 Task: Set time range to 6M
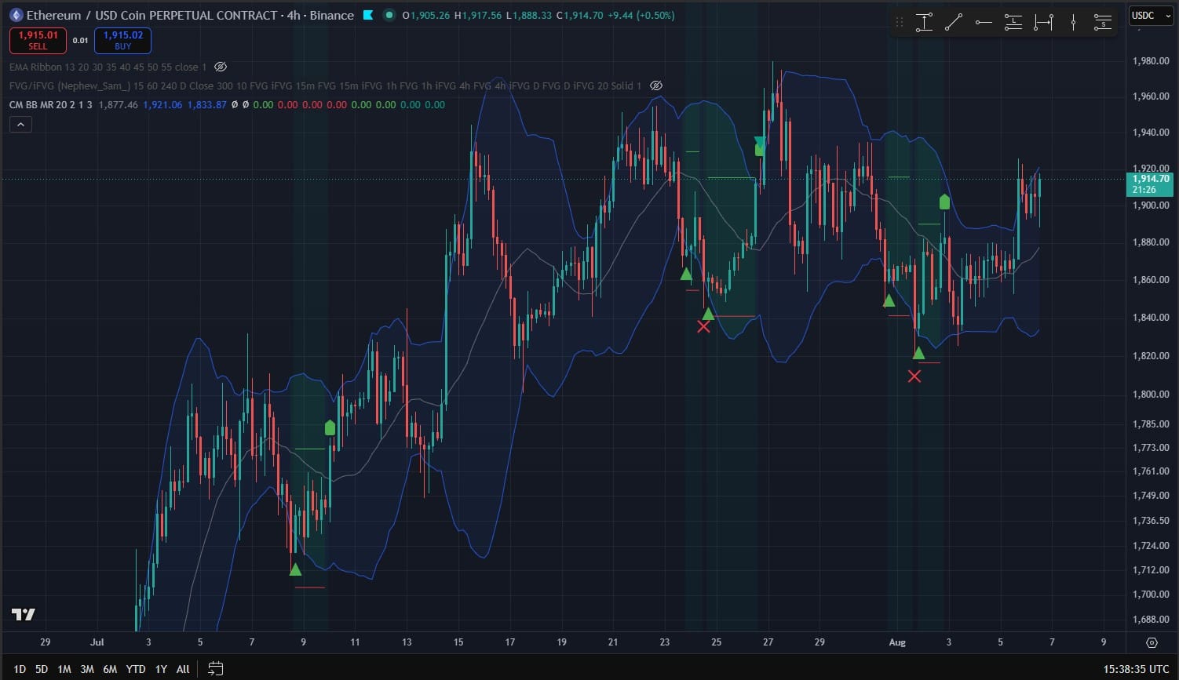110,669
